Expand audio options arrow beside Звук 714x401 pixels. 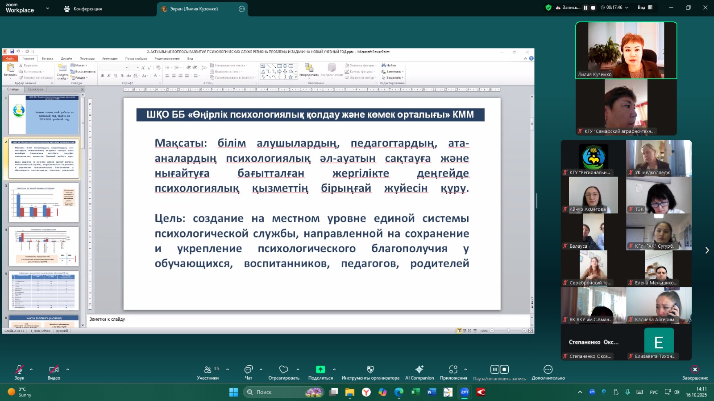pos(31,369)
